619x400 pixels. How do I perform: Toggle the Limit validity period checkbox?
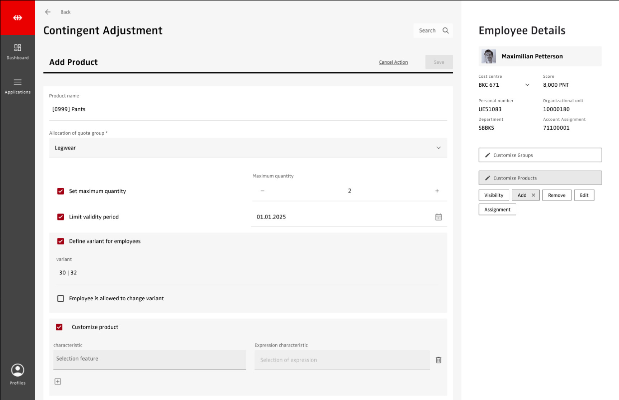tap(61, 217)
